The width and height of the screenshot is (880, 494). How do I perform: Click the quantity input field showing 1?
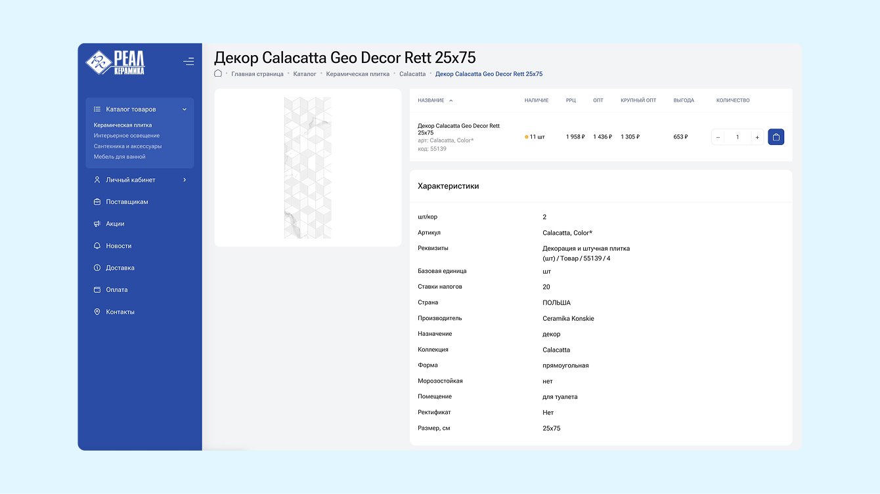(737, 137)
